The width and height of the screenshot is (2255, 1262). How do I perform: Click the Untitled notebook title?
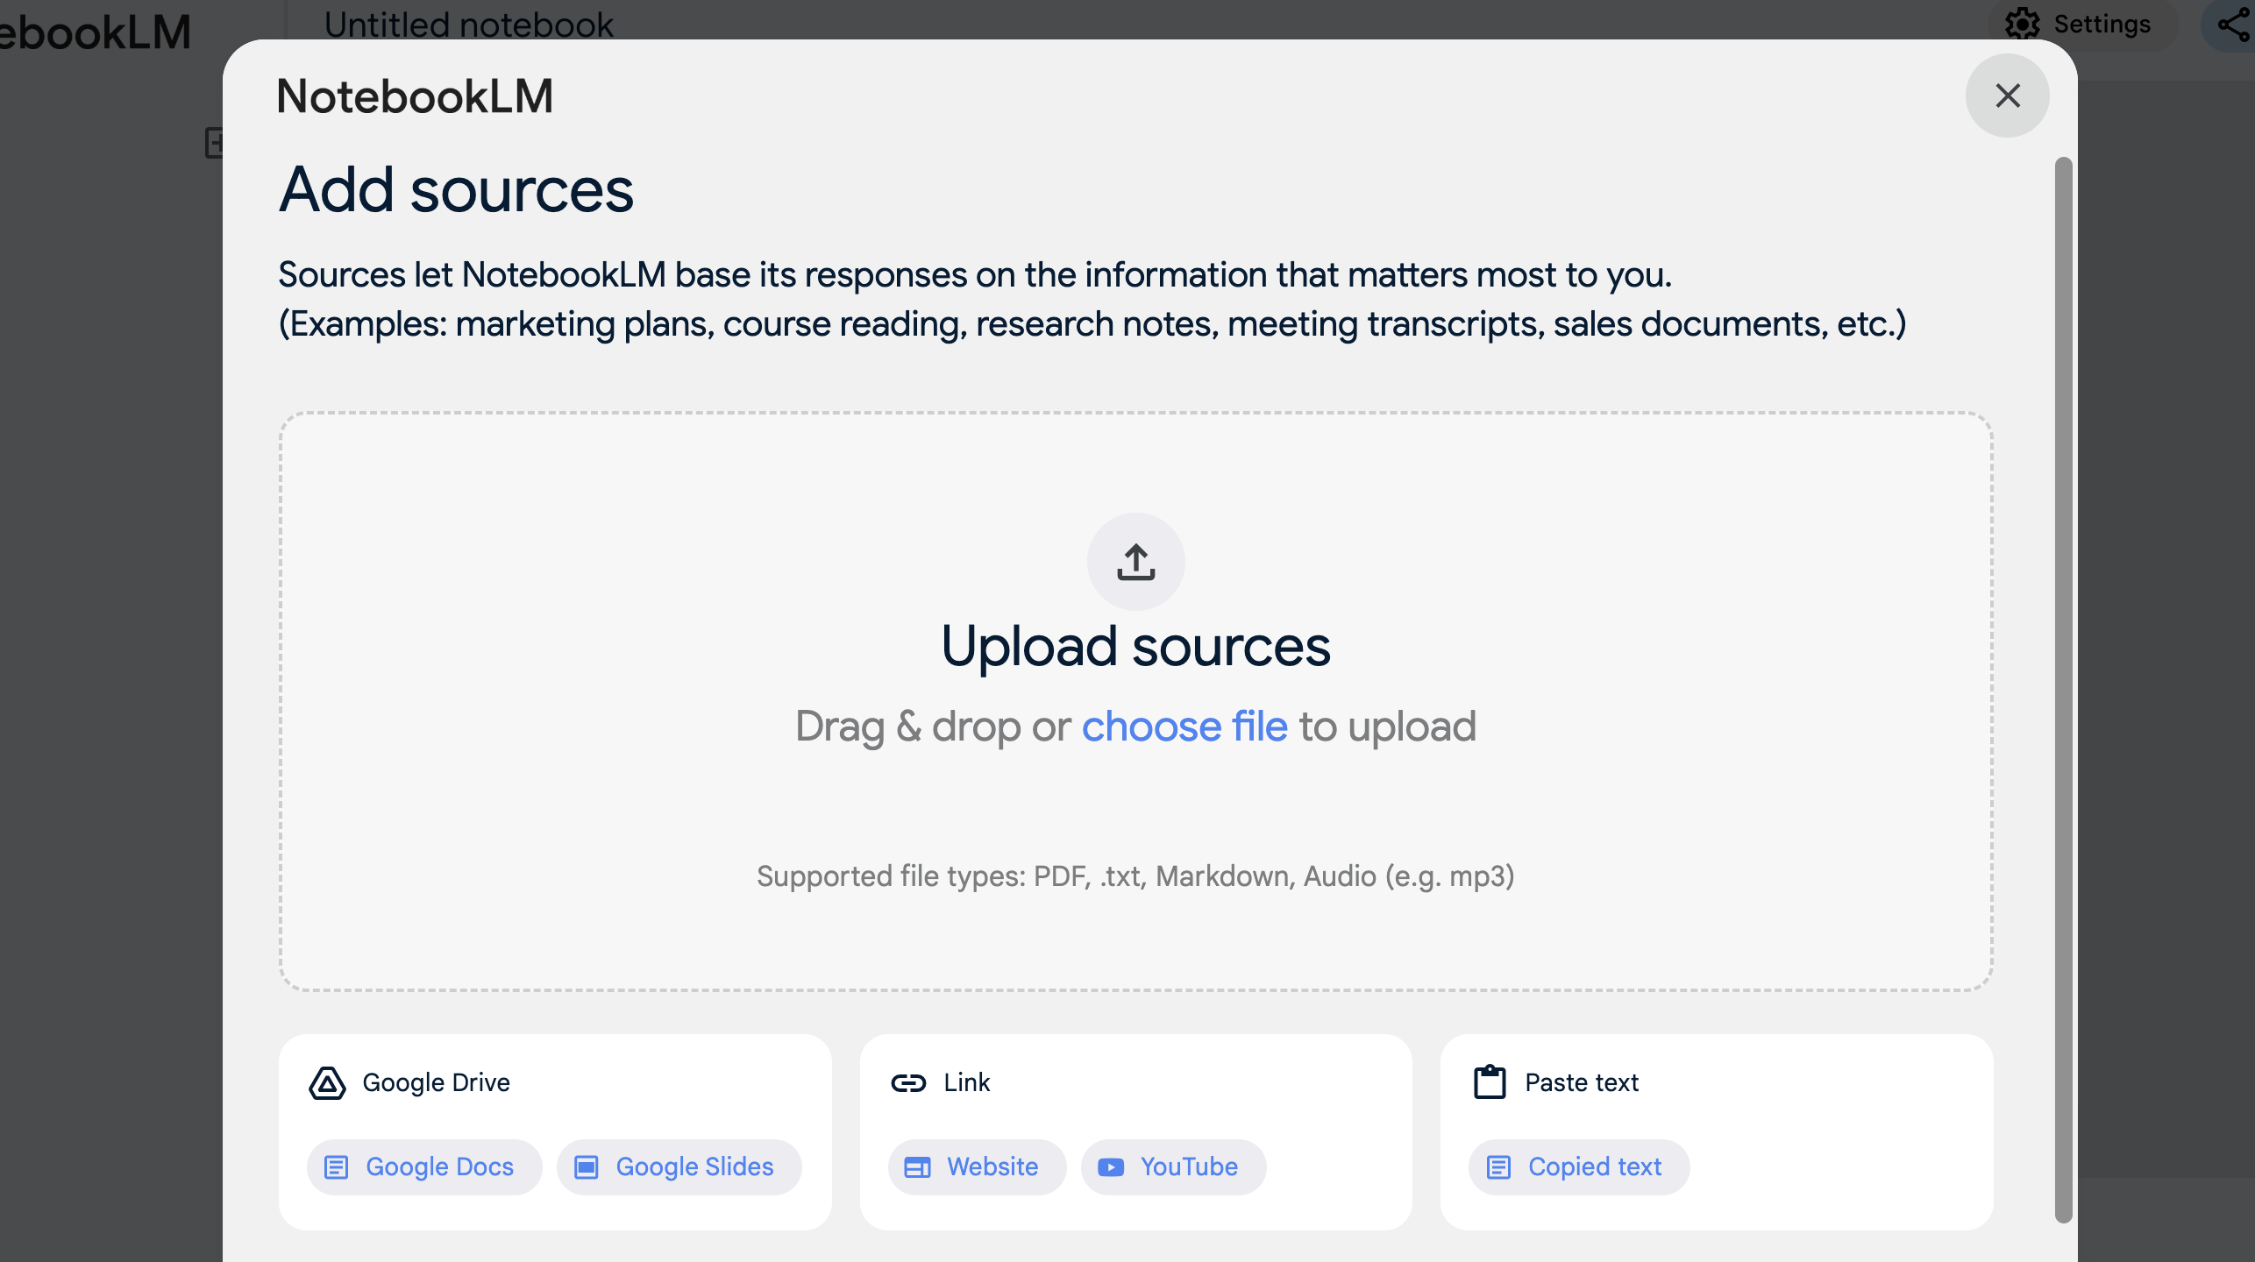(467, 24)
